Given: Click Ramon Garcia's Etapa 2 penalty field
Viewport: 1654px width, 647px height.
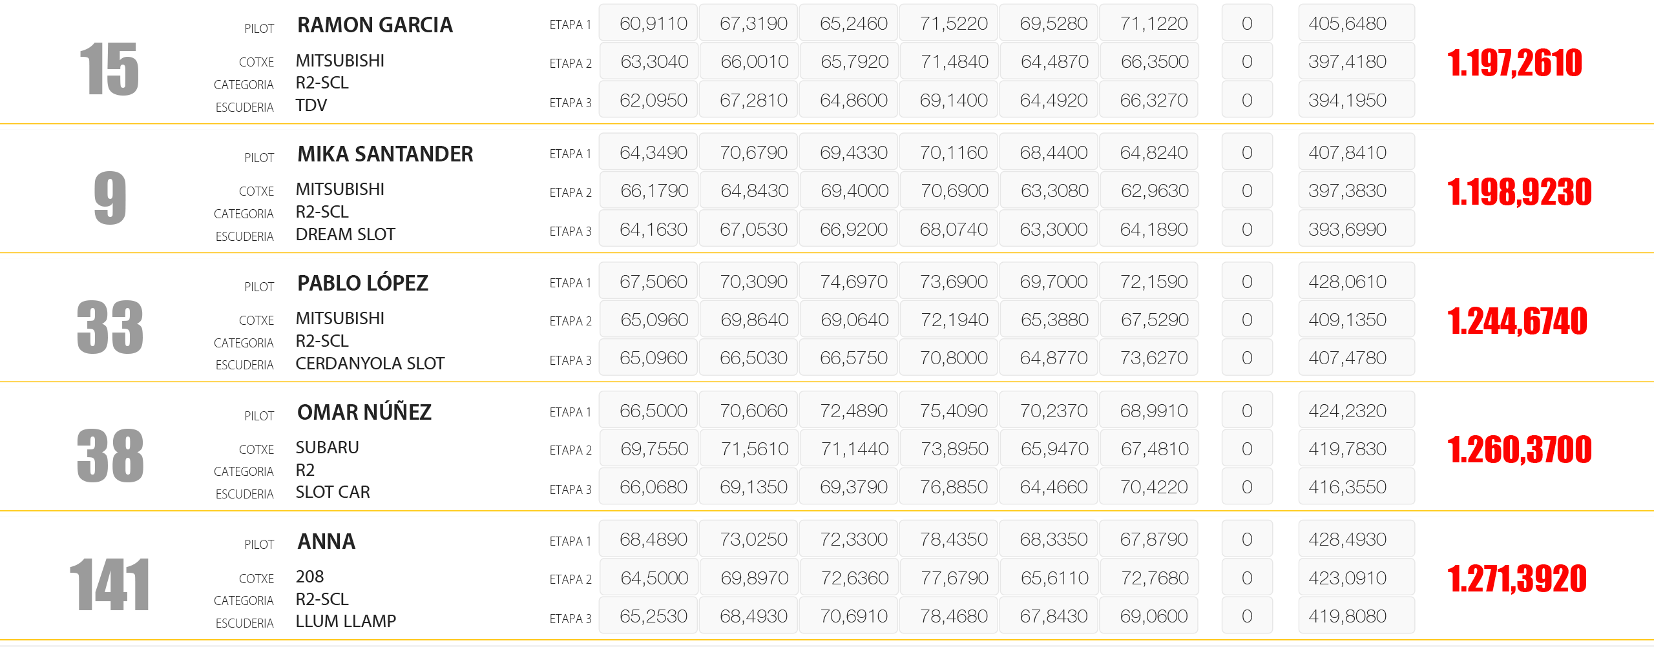Looking at the screenshot, I should point(1247,62).
